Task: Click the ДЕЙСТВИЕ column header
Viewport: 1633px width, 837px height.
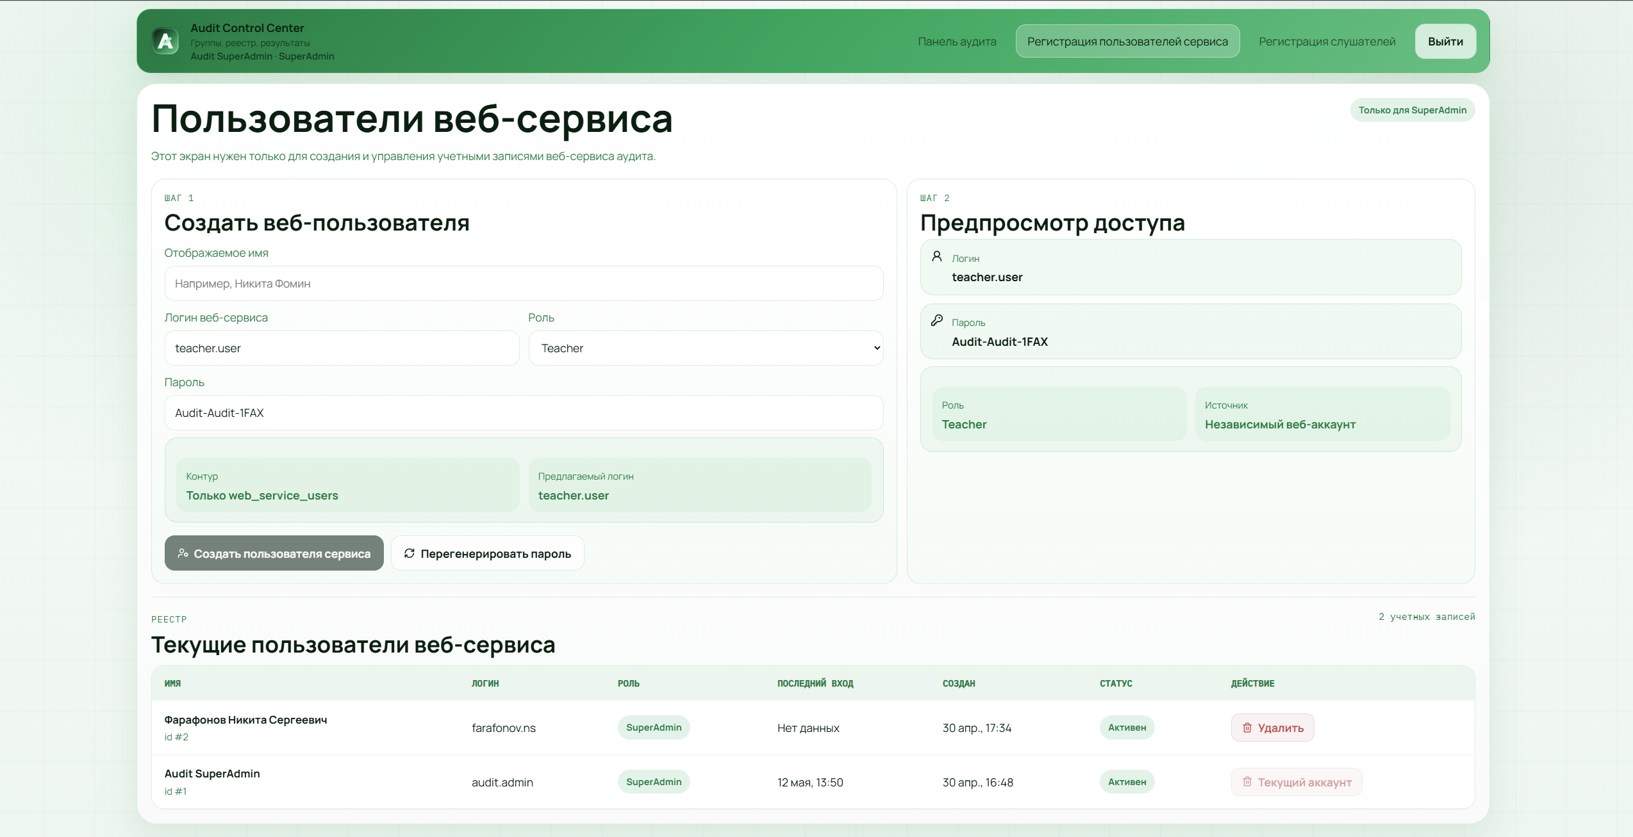Action: [1252, 683]
